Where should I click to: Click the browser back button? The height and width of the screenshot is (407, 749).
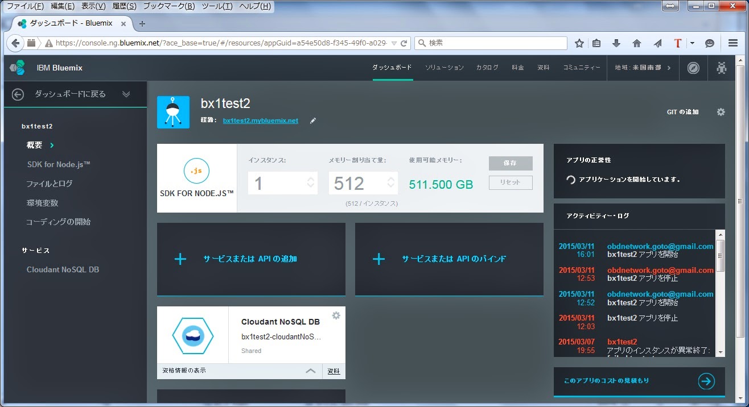(x=15, y=43)
